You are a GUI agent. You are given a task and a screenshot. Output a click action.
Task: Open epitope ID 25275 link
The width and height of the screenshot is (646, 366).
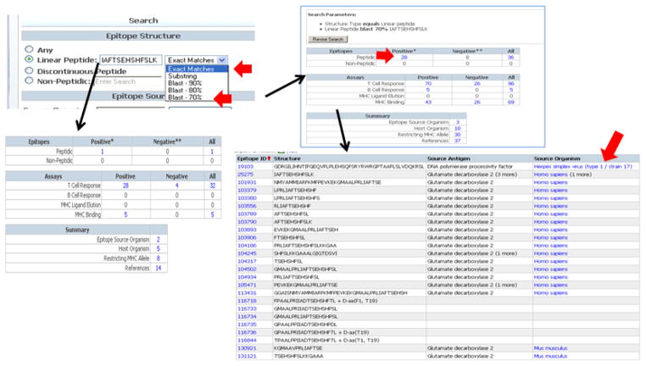[247, 174]
